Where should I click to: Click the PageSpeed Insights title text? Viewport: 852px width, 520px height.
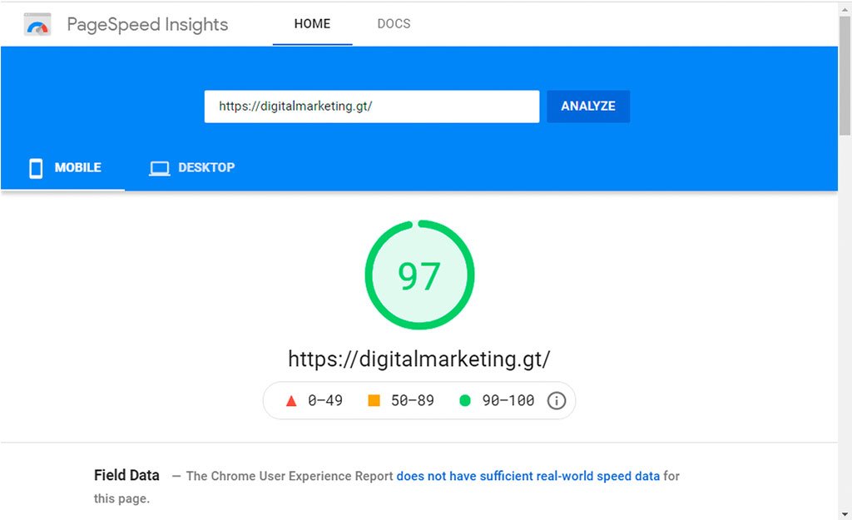point(147,24)
